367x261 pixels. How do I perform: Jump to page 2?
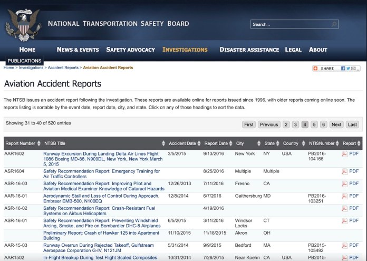coord(286,124)
